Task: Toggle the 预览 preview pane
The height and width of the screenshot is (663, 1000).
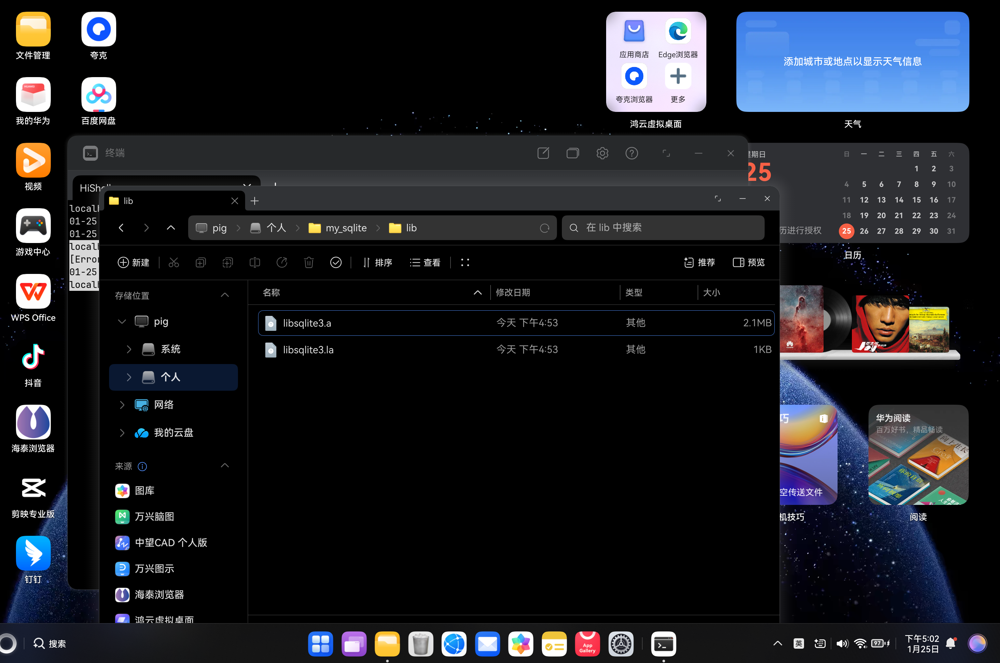Action: tap(749, 263)
